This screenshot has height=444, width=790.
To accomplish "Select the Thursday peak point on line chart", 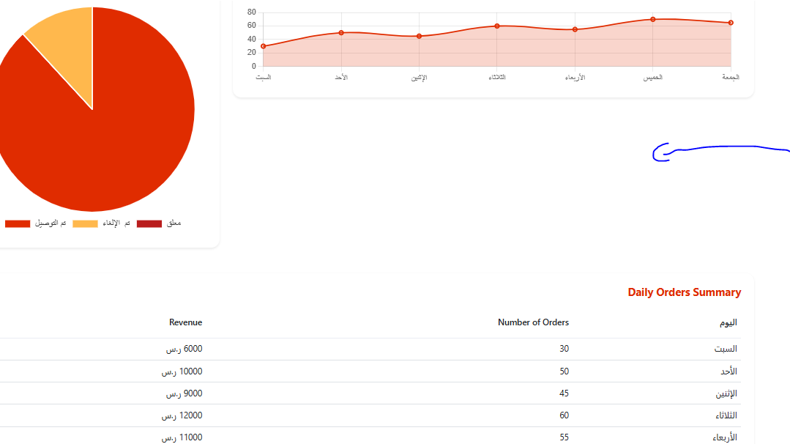I will pos(653,19).
